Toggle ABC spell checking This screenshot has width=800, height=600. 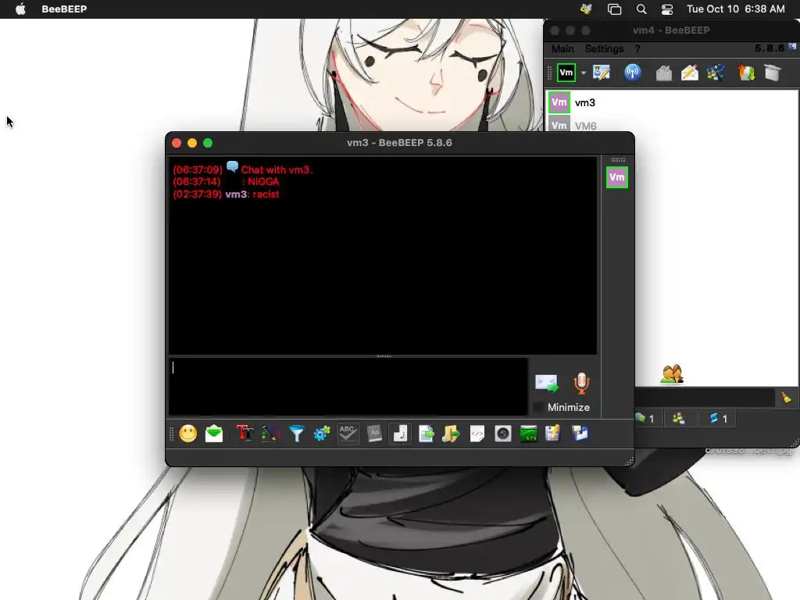click(x=348, y=434)
